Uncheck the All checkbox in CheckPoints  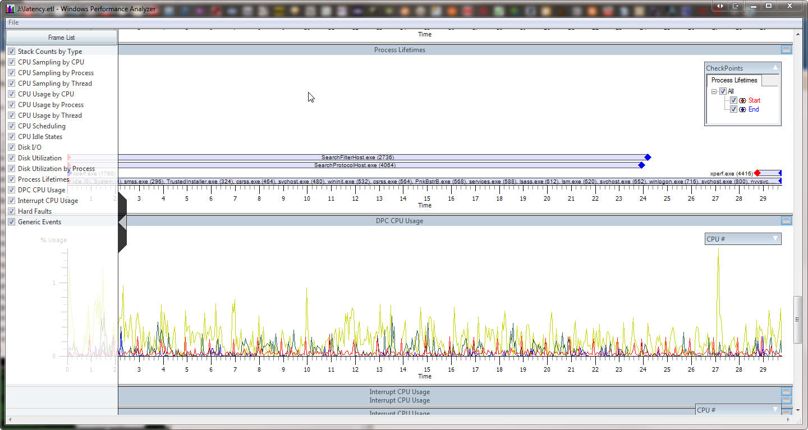pyautogui.click(x=723, y=91)
